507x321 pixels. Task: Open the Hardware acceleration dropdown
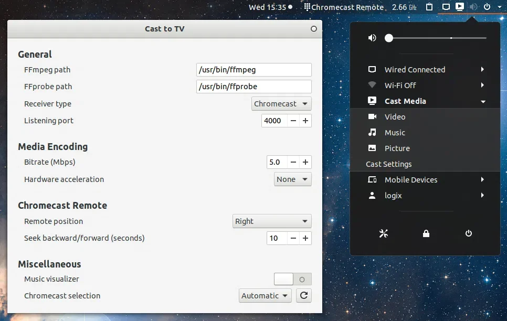[x=293, y=179]
